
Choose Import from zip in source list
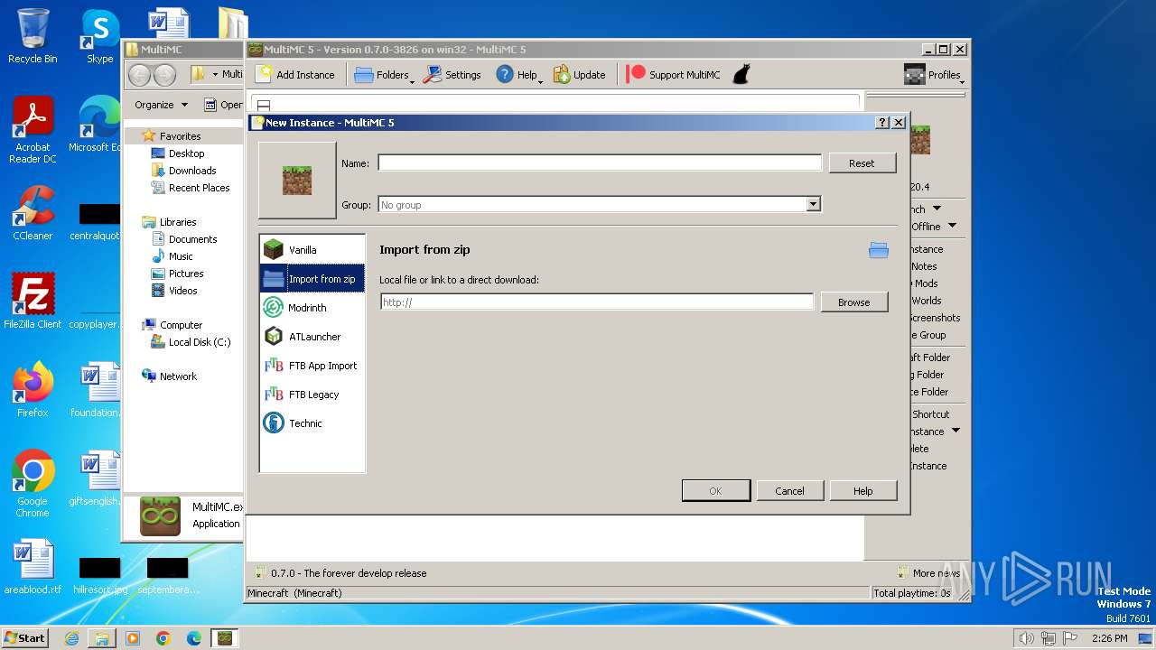point(312,279)
